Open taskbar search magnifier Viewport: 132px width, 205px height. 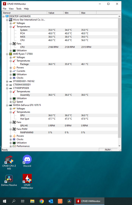pos(14,201)
